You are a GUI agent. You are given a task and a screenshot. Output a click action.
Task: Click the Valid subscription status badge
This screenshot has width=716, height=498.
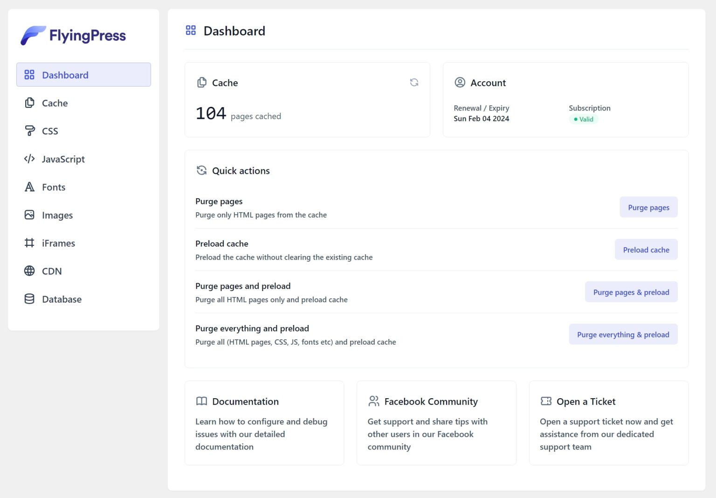click(584, 119)
